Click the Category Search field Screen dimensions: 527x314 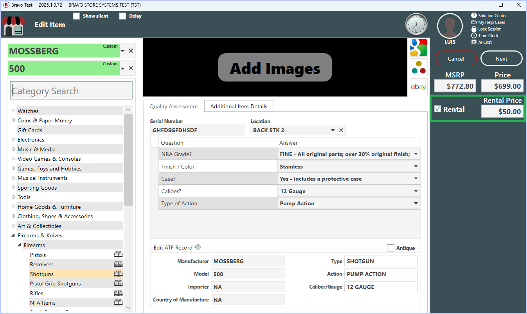(71, 91)
